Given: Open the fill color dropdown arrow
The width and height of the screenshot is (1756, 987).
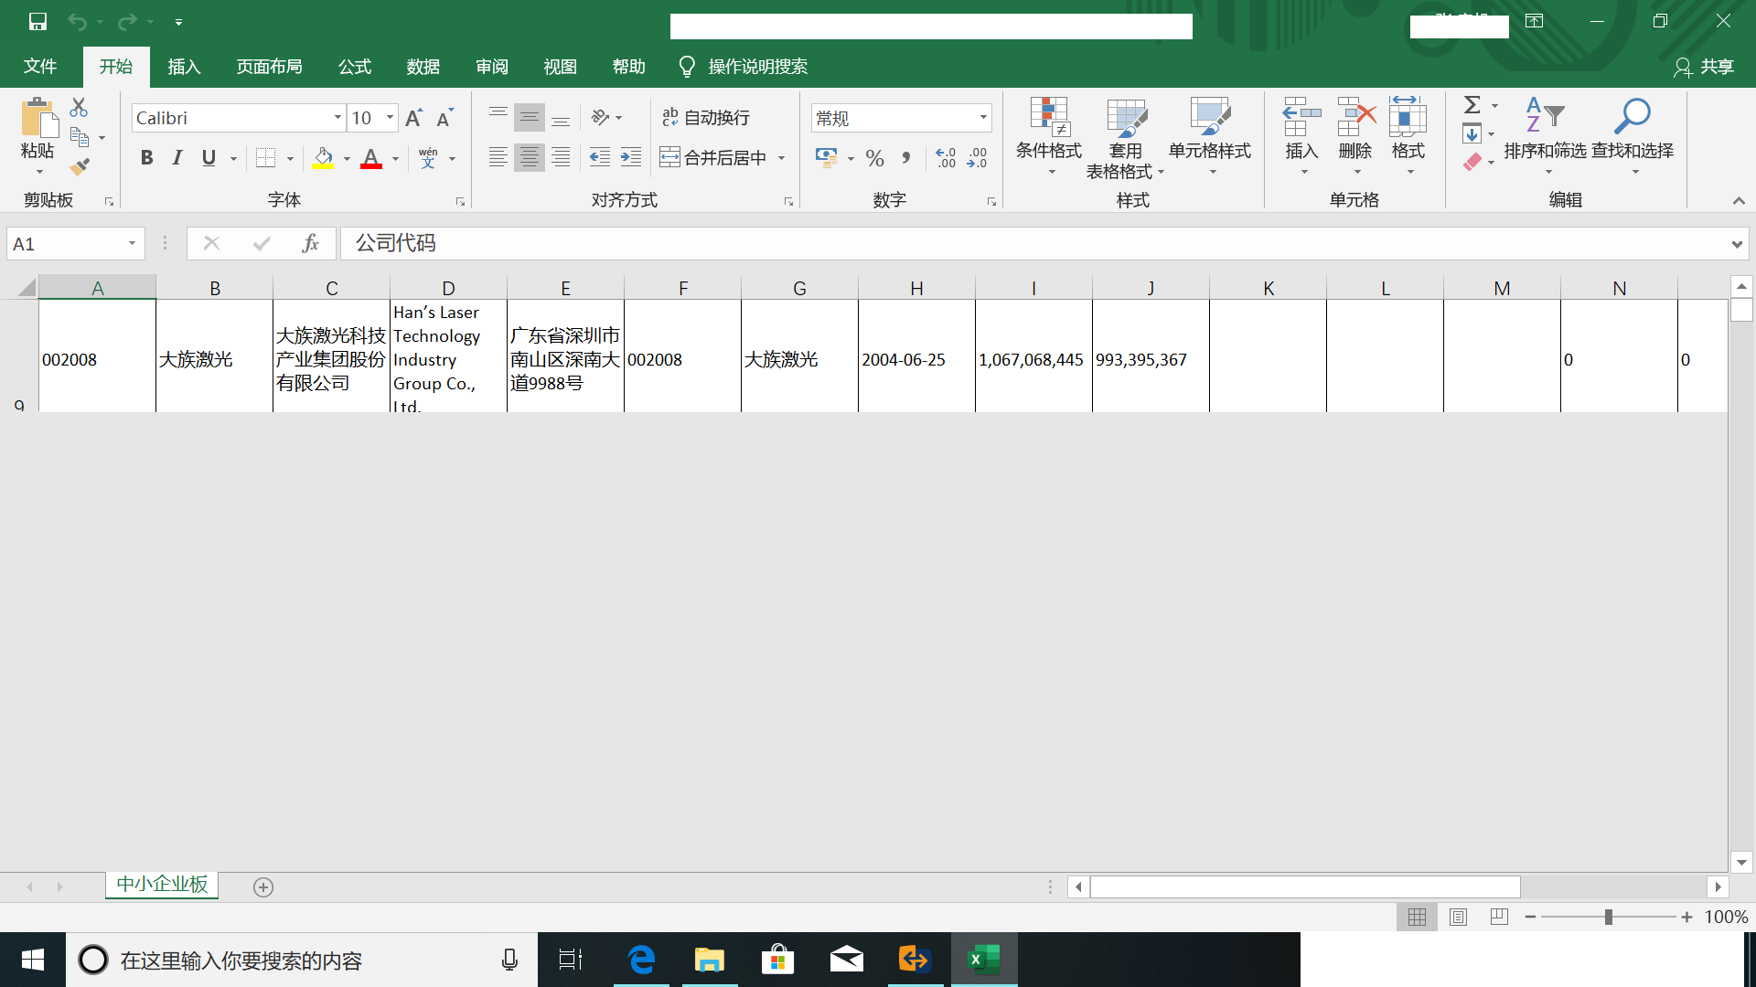Looking at the screenshot, I should tap(347, 159).
